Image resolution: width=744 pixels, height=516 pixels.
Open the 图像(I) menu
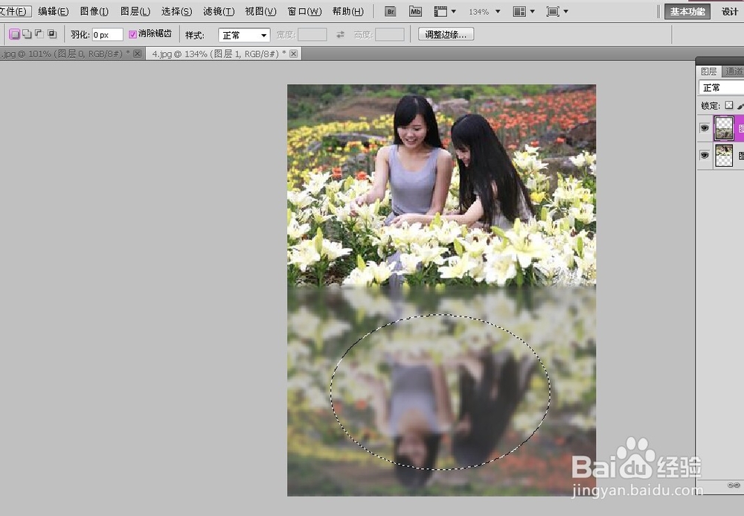(x=94, y=11)
